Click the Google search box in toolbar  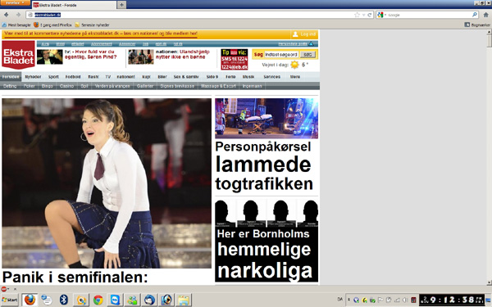click(x=428, y=15)
